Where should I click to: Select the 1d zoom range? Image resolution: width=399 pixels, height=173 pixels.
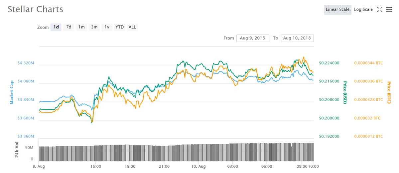click(56, 27)
